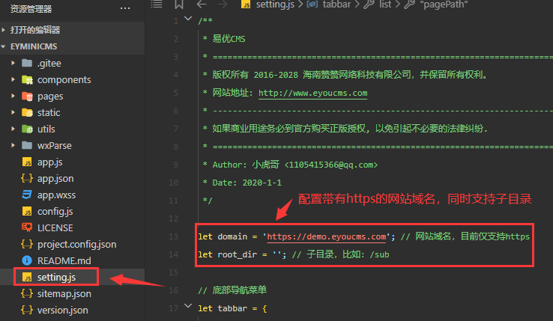Go back using the left arrow
The width and height of the screenshot is (553, 321).
click(202, 4)
